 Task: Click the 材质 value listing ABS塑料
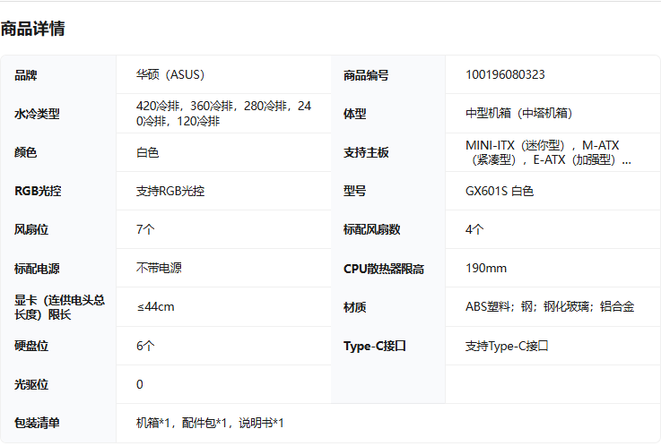(x=549, y=307)
